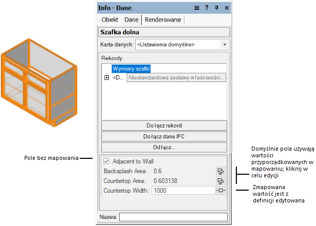316x226 pixels.
Task: Open the Info palette menu icon
Action: 196,8
